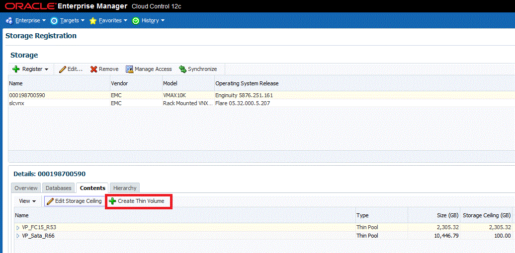The height and width of the screenshot is (253, 515).
Task: Switch to the Hierarchy tab
Action: (124, 188)
